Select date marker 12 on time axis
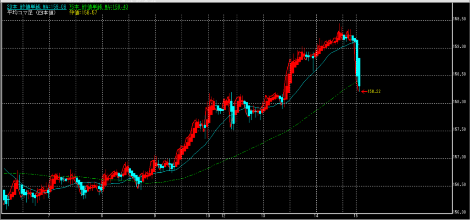This screenshot has height=220, width=470. pyautogui.click(x=224, y=216)
